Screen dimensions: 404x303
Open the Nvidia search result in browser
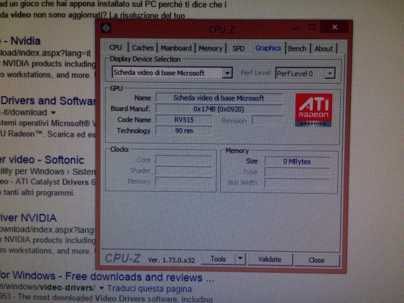(x=20, y=41)
